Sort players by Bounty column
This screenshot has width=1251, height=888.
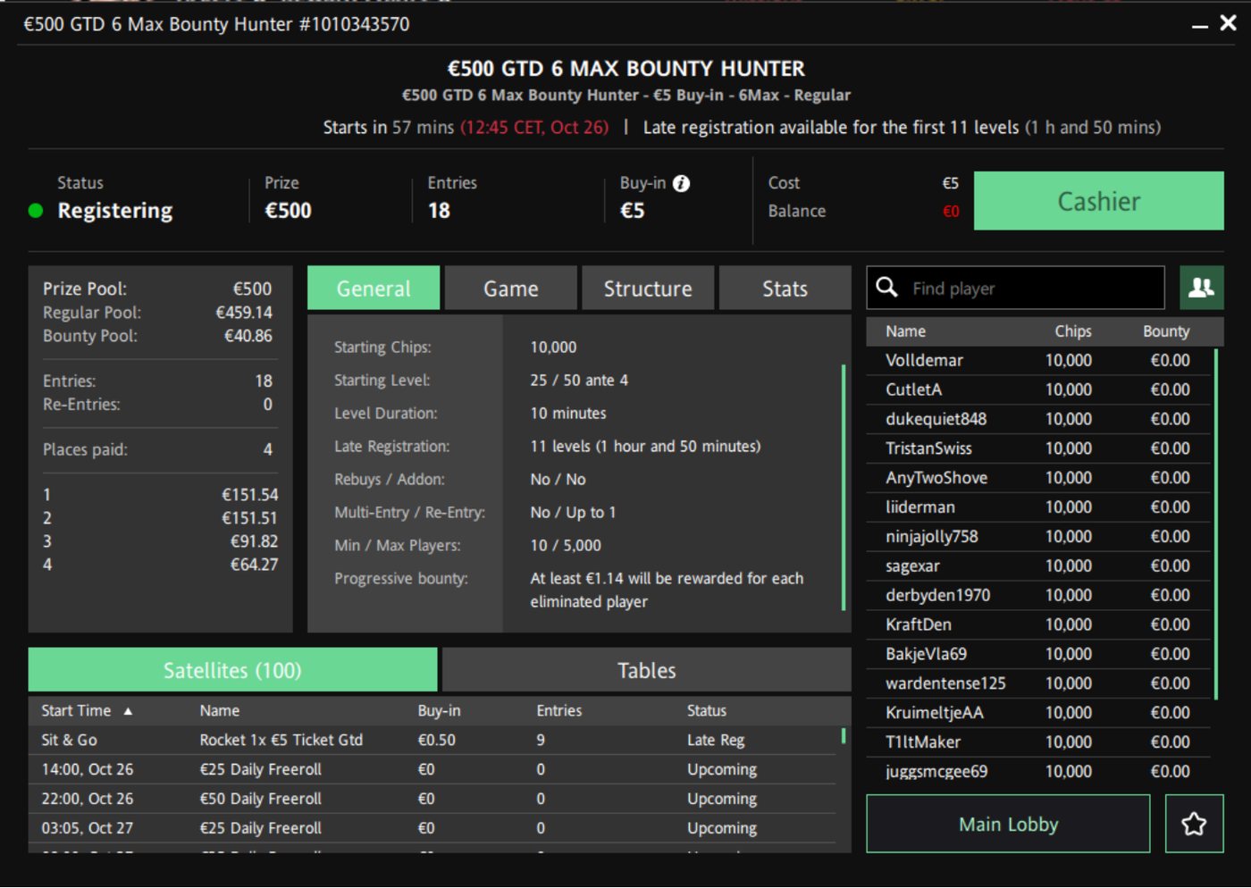(1166, 331)
